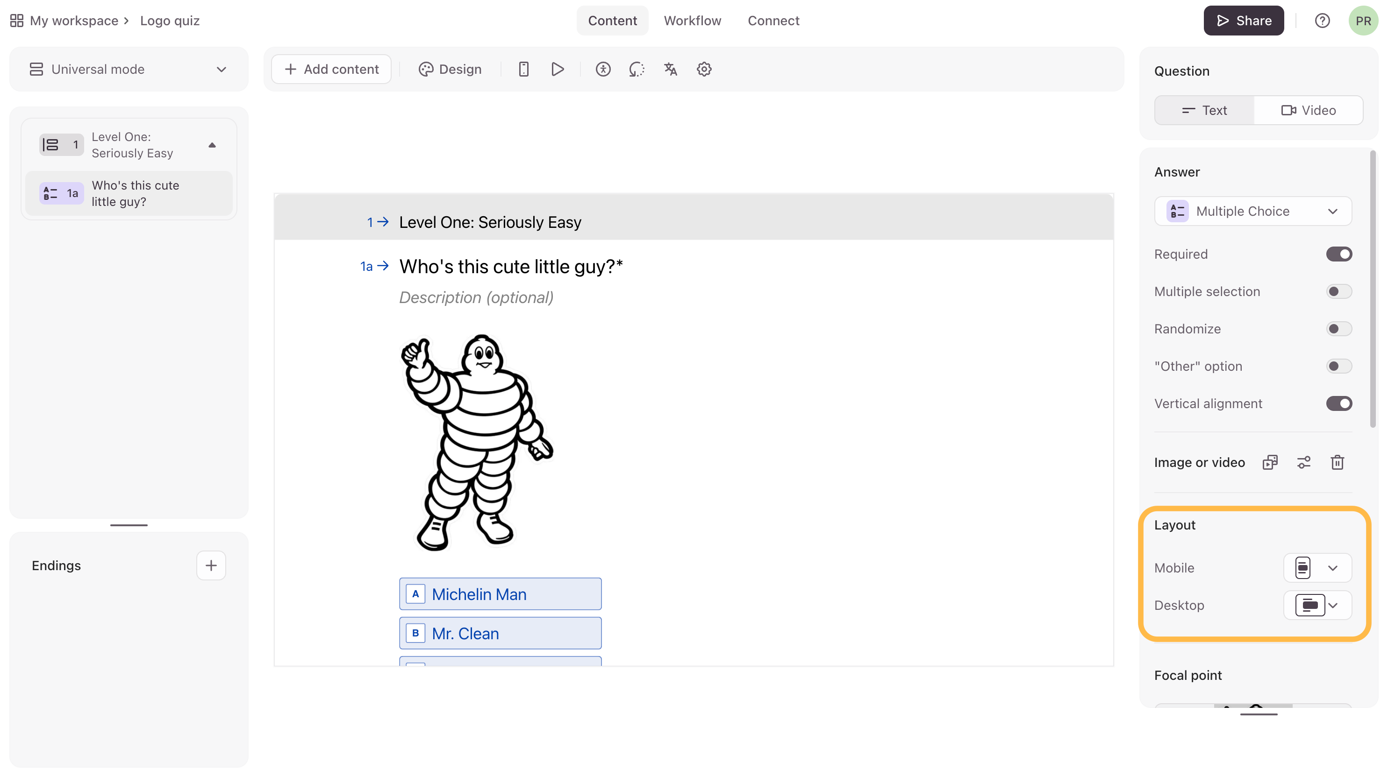The width and height of the screenshot is (1388, 777).
Task: Replace media via Image or video icon
Action: (x=1270, y=462)
